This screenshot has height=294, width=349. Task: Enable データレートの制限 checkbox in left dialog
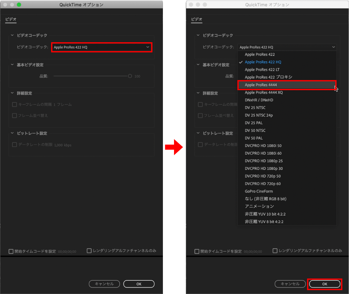click(15, 145)
